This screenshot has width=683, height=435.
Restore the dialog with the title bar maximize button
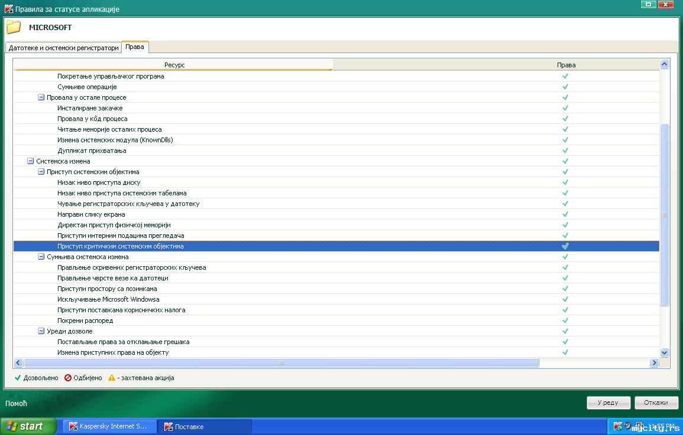point(648,4)
